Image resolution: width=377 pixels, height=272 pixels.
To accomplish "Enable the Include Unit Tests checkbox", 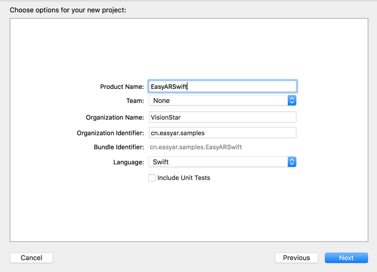I will click(x=152, y=178).
